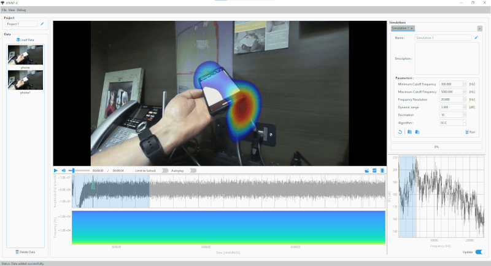Click the highlighted band in frequency spectrum plot
The image size is (491, 266).
click(408, 197)
